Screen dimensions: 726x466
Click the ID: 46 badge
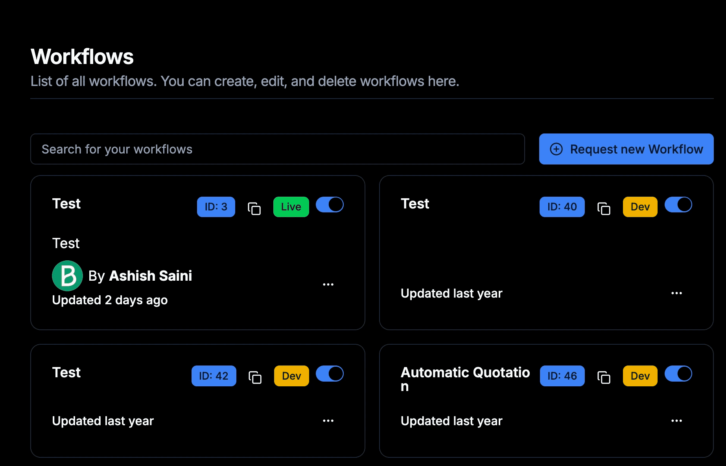click(562, 376)
